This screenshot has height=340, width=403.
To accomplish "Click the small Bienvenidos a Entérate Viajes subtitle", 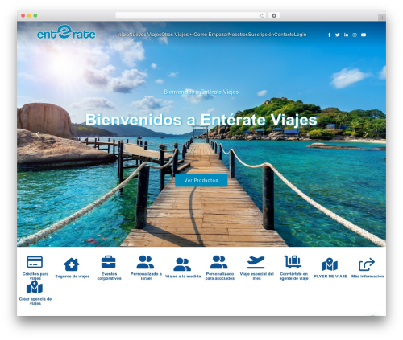I will point(201,92).
